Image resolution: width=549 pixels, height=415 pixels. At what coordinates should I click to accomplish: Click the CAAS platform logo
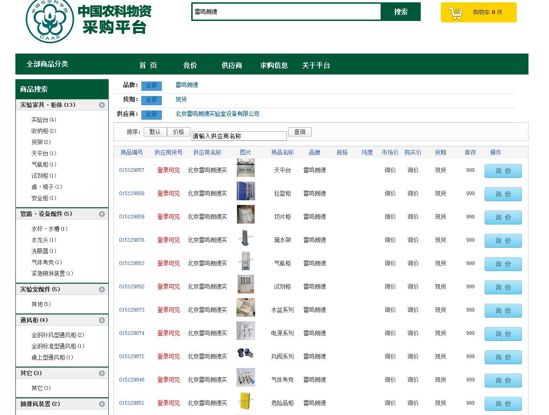click(x=50, y=21)
